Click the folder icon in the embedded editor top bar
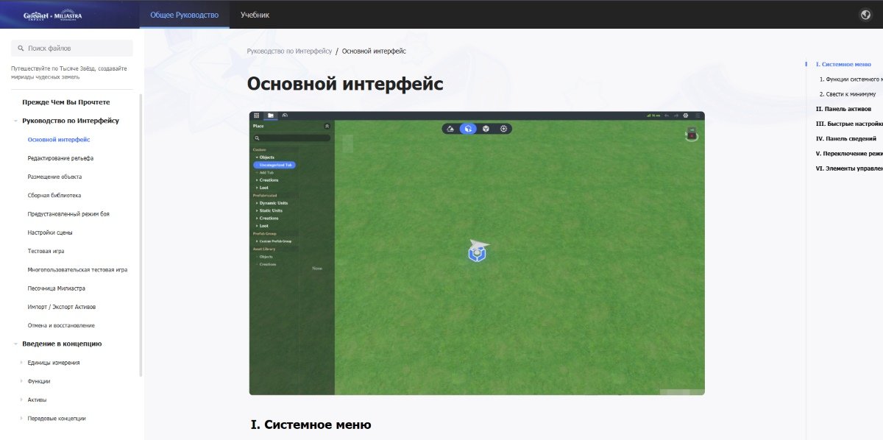The height and width of the screenshot is (440, 883). (271, 116)
